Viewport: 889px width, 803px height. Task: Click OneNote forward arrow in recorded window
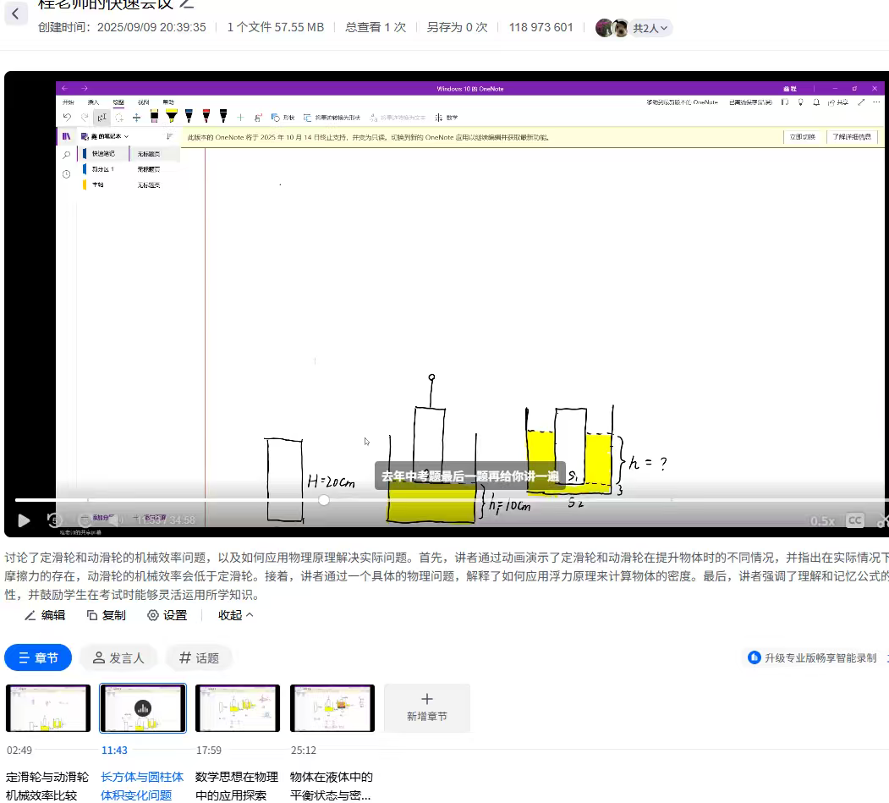click(x=85, y=89)
